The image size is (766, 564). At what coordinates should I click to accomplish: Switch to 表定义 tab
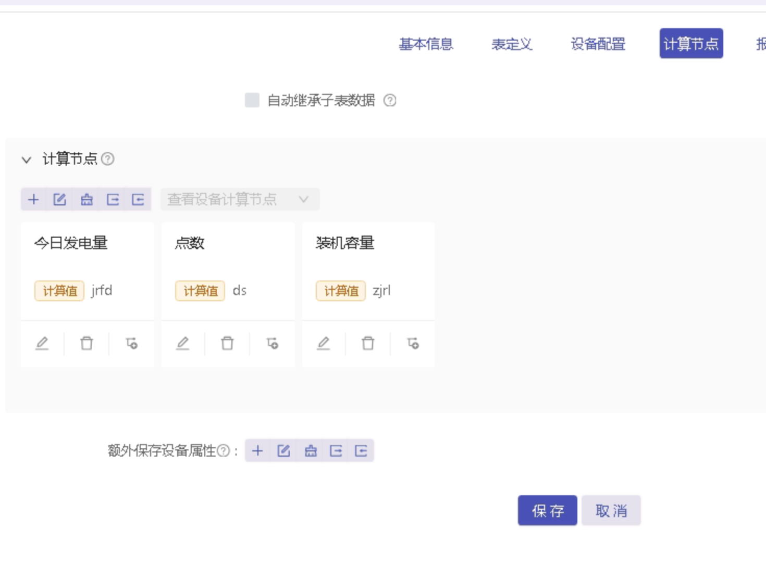pos(512,44)
